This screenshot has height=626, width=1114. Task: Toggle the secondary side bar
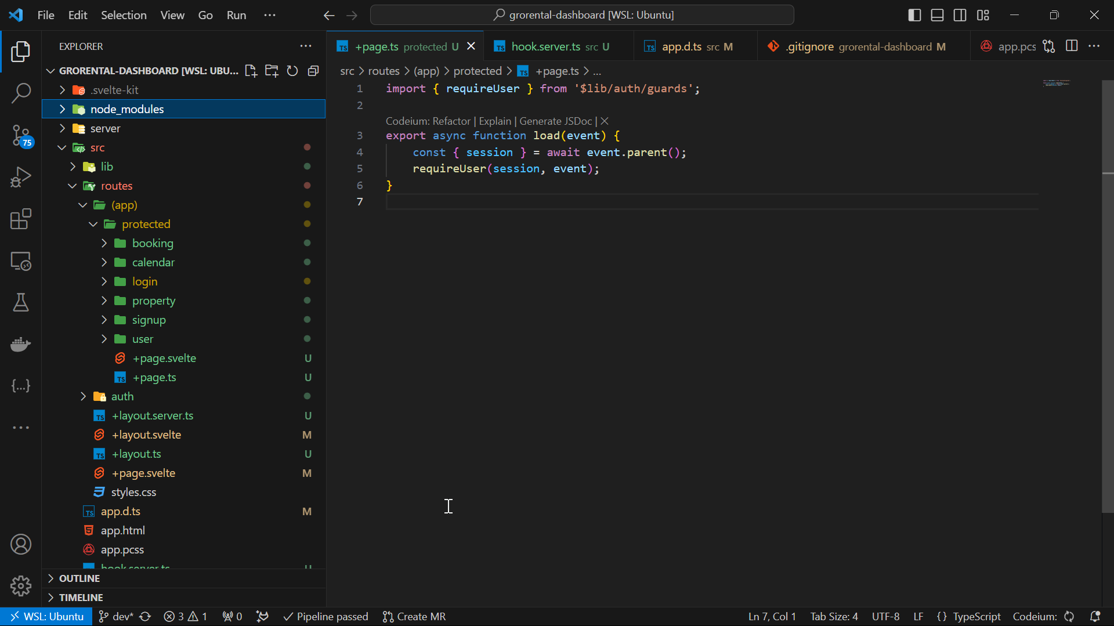[960, 15]
